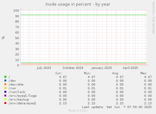Click the '100' y-axis label
Image resolution: width=156 pixels, height=114 pixels.
point(16,11)
